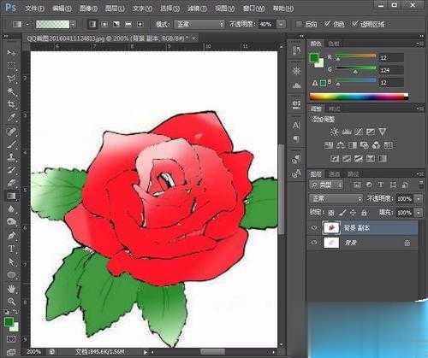Select the Brush tool
Screen dimensions: 428x358
pos(11,144)
